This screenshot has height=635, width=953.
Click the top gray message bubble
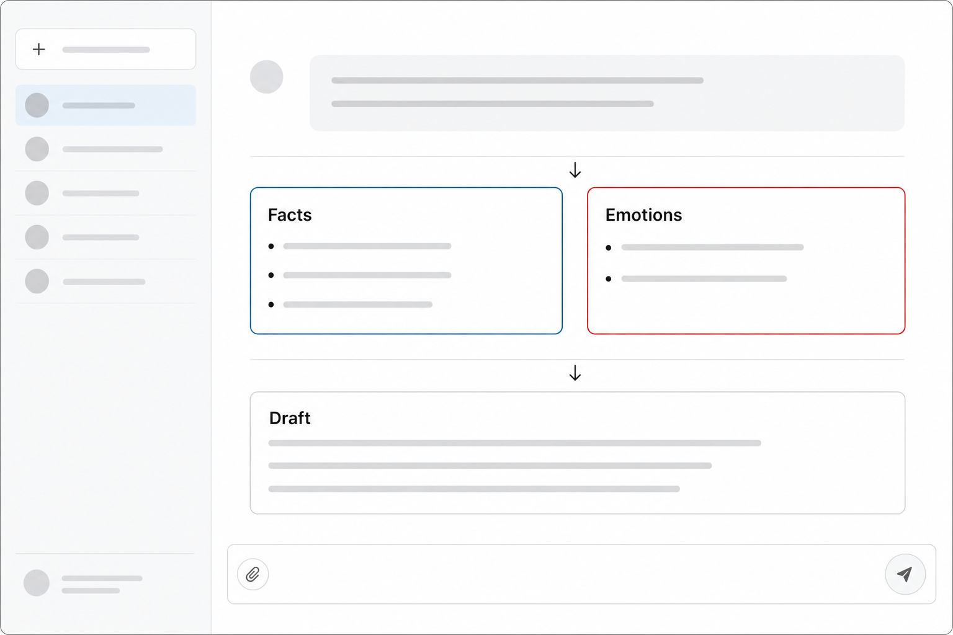pyautogui.click(x=607, y=93)
